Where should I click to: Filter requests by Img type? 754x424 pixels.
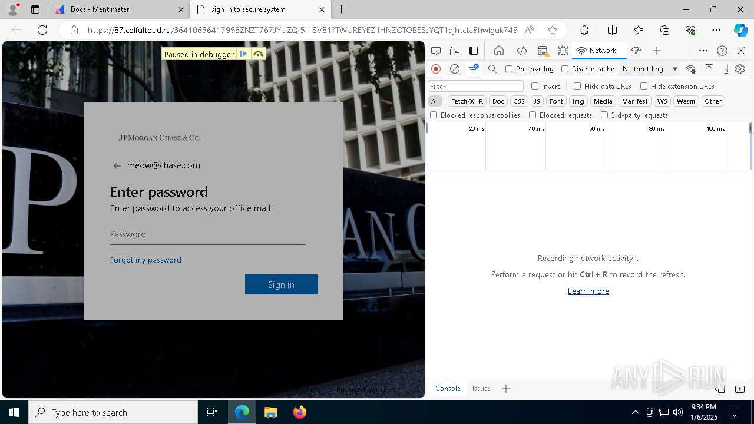578,101
